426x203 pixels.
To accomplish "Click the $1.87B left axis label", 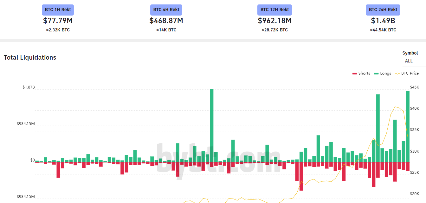I will pos(29,87).
